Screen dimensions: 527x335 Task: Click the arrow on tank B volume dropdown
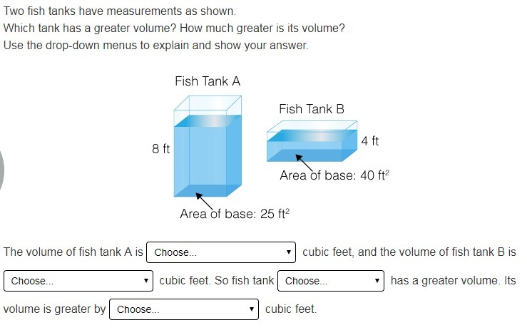click(x=146, y=281)
